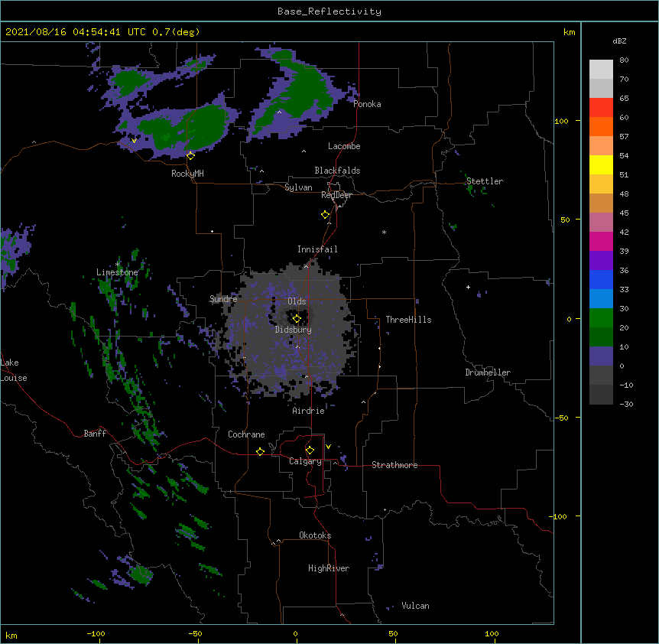
Task: Click the HighRiver label
Action: [x=329, y=568]
